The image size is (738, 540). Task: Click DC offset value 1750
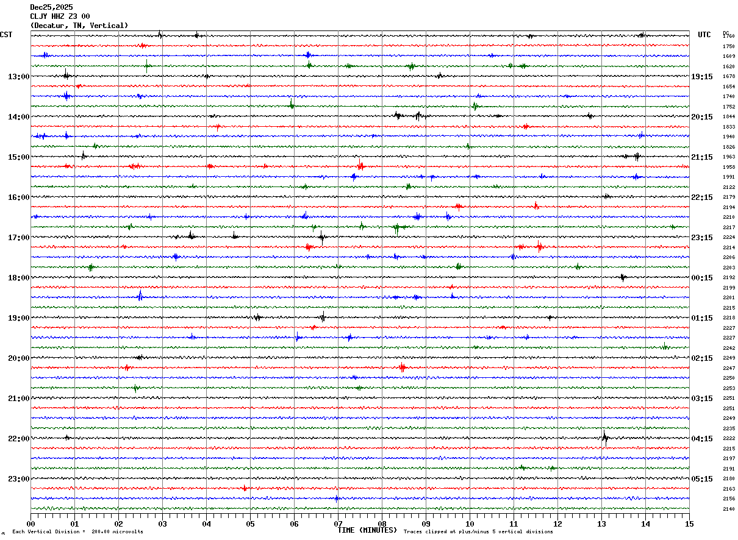729,46
